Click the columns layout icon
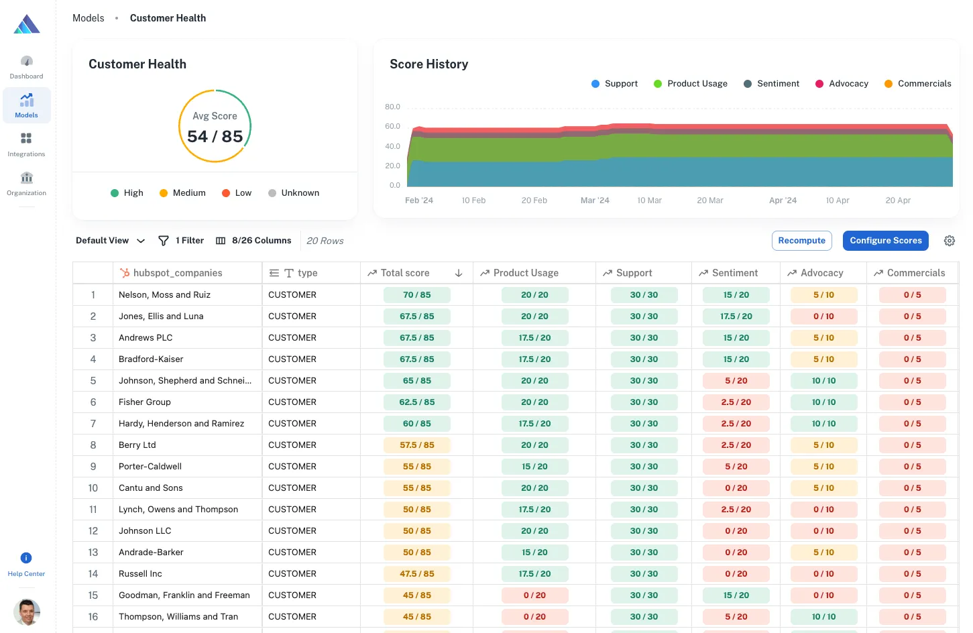This screenshot has height=633, width=973. [221, 241]
